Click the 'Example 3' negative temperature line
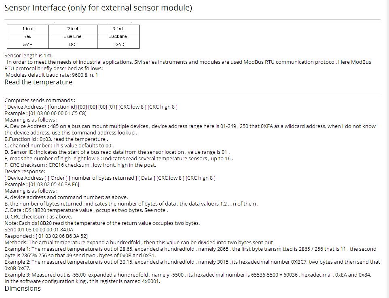Image resolution: width=389 pixels, height=298 pixels. click(188, 275)
